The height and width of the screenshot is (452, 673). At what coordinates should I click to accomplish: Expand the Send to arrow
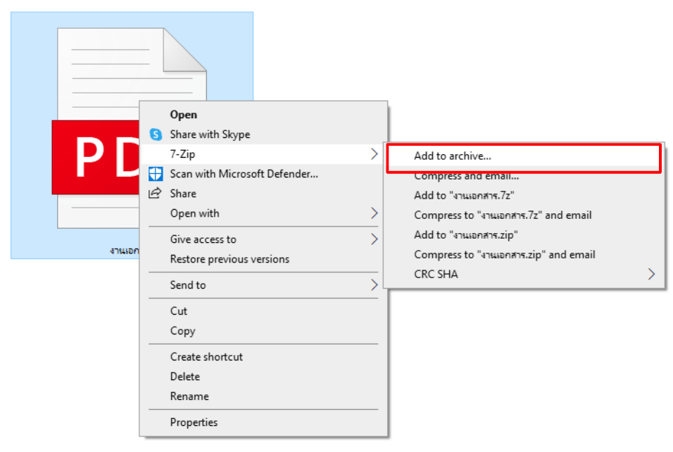coord(375,285)
